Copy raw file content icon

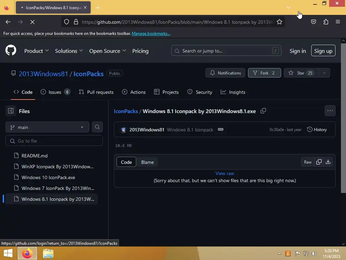[x=319, y=162]
